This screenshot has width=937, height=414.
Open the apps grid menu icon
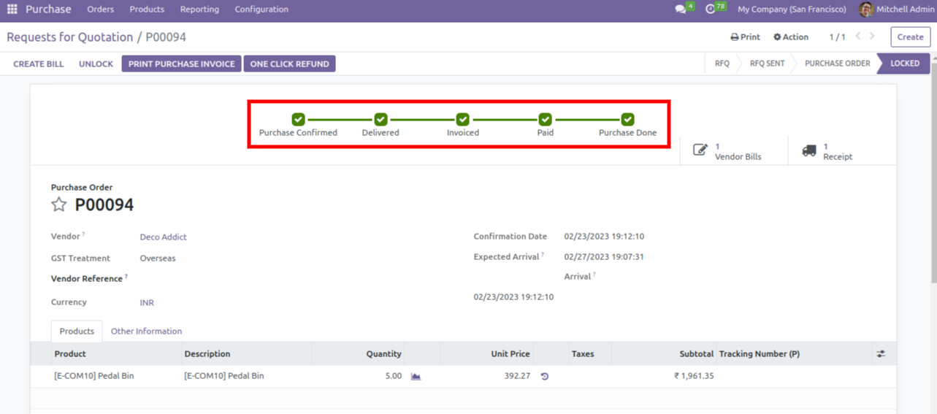tap(12, 9)
